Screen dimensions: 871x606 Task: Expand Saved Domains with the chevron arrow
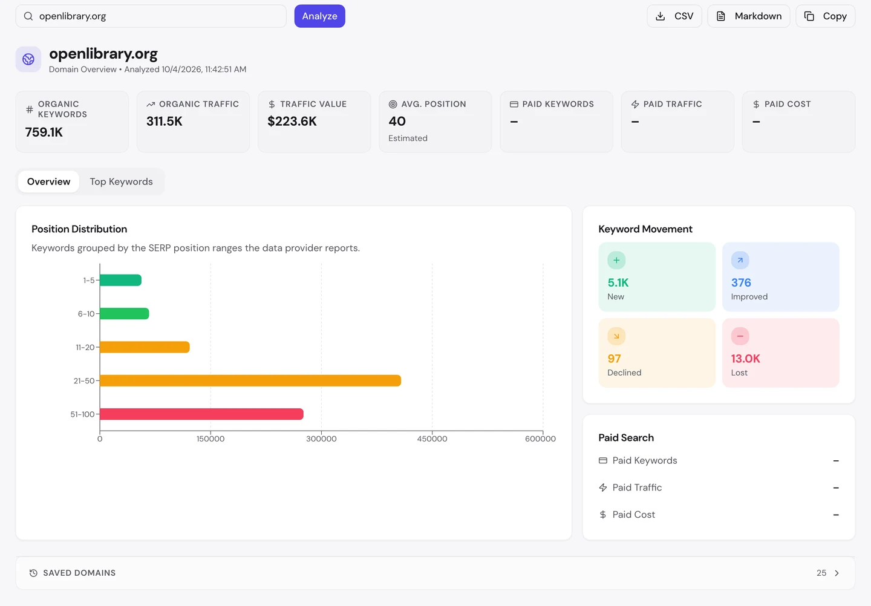click(x=837, y=573)
